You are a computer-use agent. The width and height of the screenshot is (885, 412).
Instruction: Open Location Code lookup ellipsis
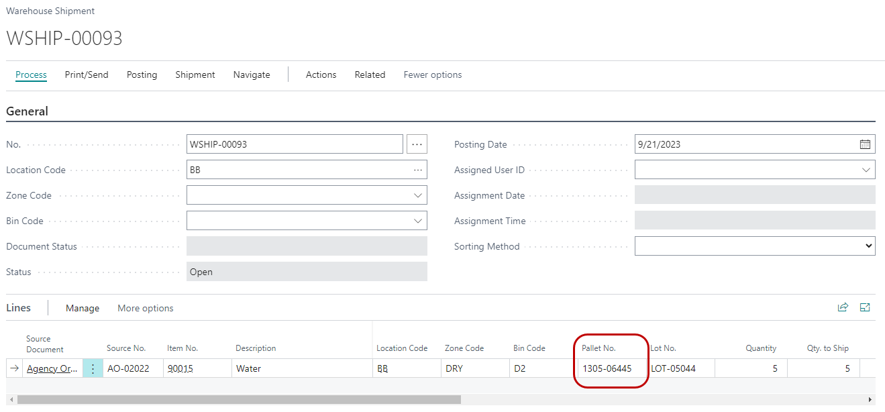coord(418,170)
